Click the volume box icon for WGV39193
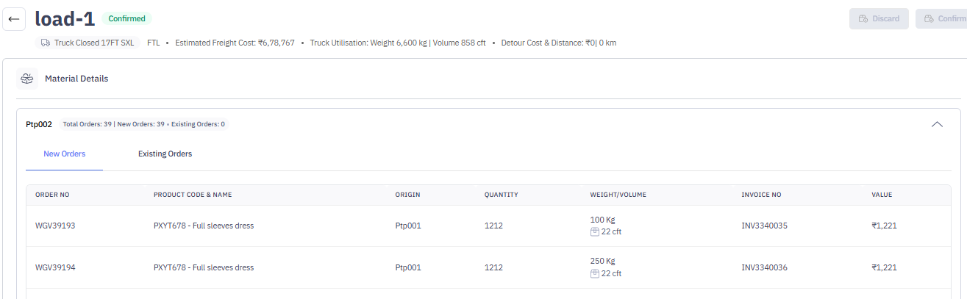 point(594,232)
